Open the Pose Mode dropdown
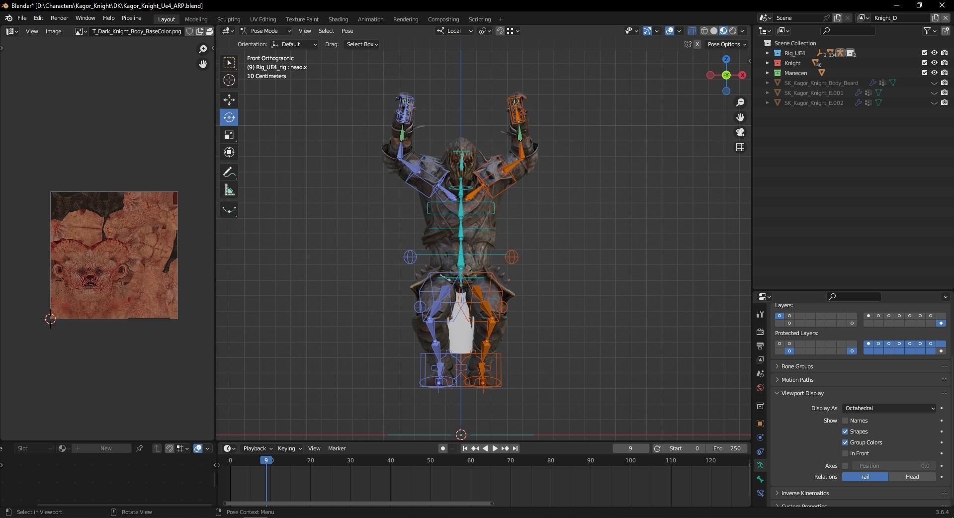The height and width of the screenshot is (518, 954). 265,31
